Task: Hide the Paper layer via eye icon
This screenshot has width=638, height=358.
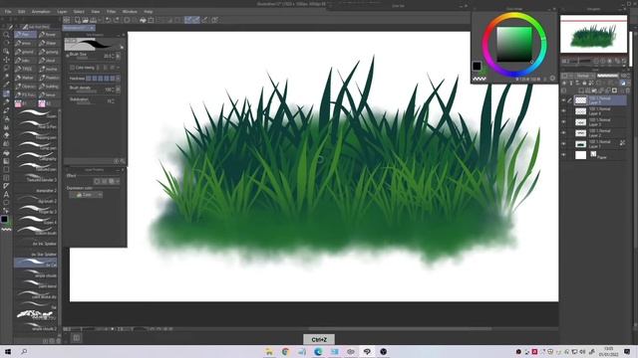Action: (x=563, y=155)
